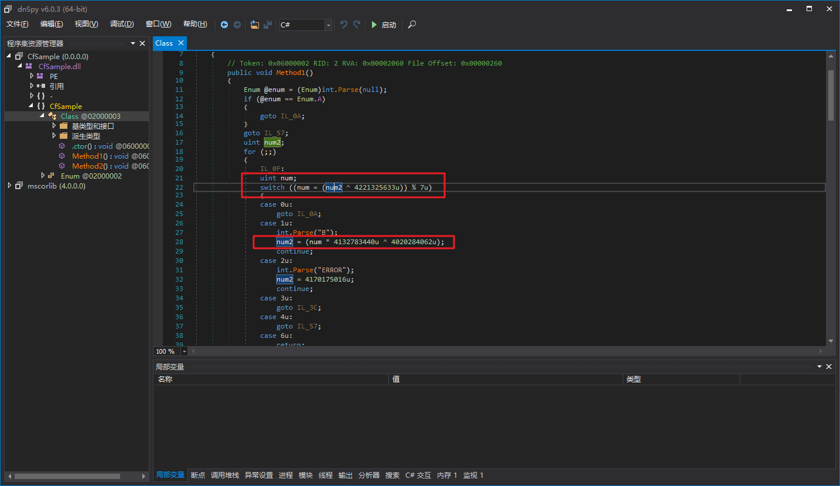Expand the PE tree node

[x=32, y=76]
